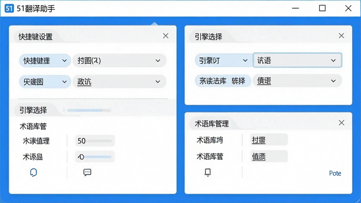Open the 引擎饤 dropdown

pyautogui.click(x=224, y=61)
